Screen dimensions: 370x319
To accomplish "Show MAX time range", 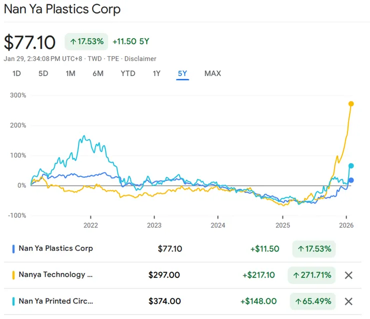I will point(212,74).
